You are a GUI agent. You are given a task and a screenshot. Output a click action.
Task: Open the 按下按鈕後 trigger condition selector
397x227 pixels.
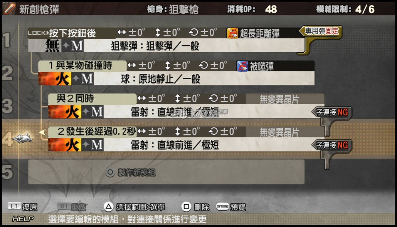pos(72,33)
